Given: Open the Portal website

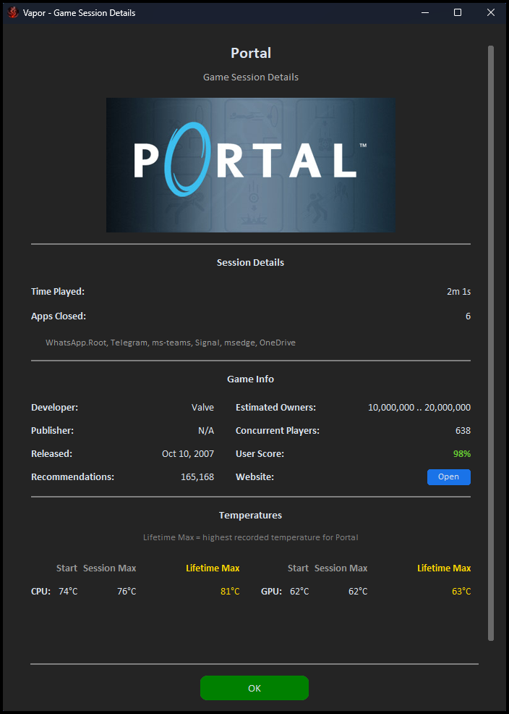Looking at the screenshot, I should click(x=448, y=477).
